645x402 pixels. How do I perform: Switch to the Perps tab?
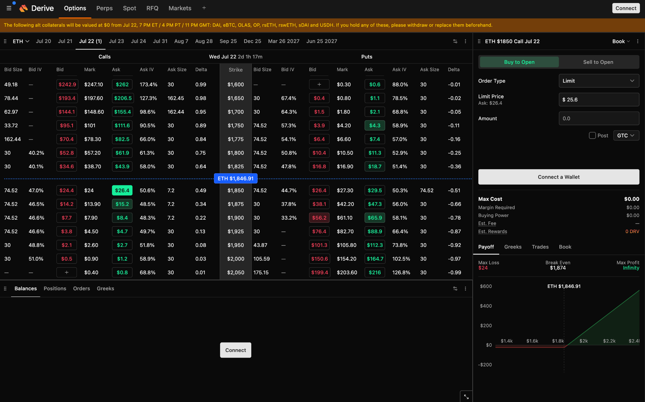[104, 8]
